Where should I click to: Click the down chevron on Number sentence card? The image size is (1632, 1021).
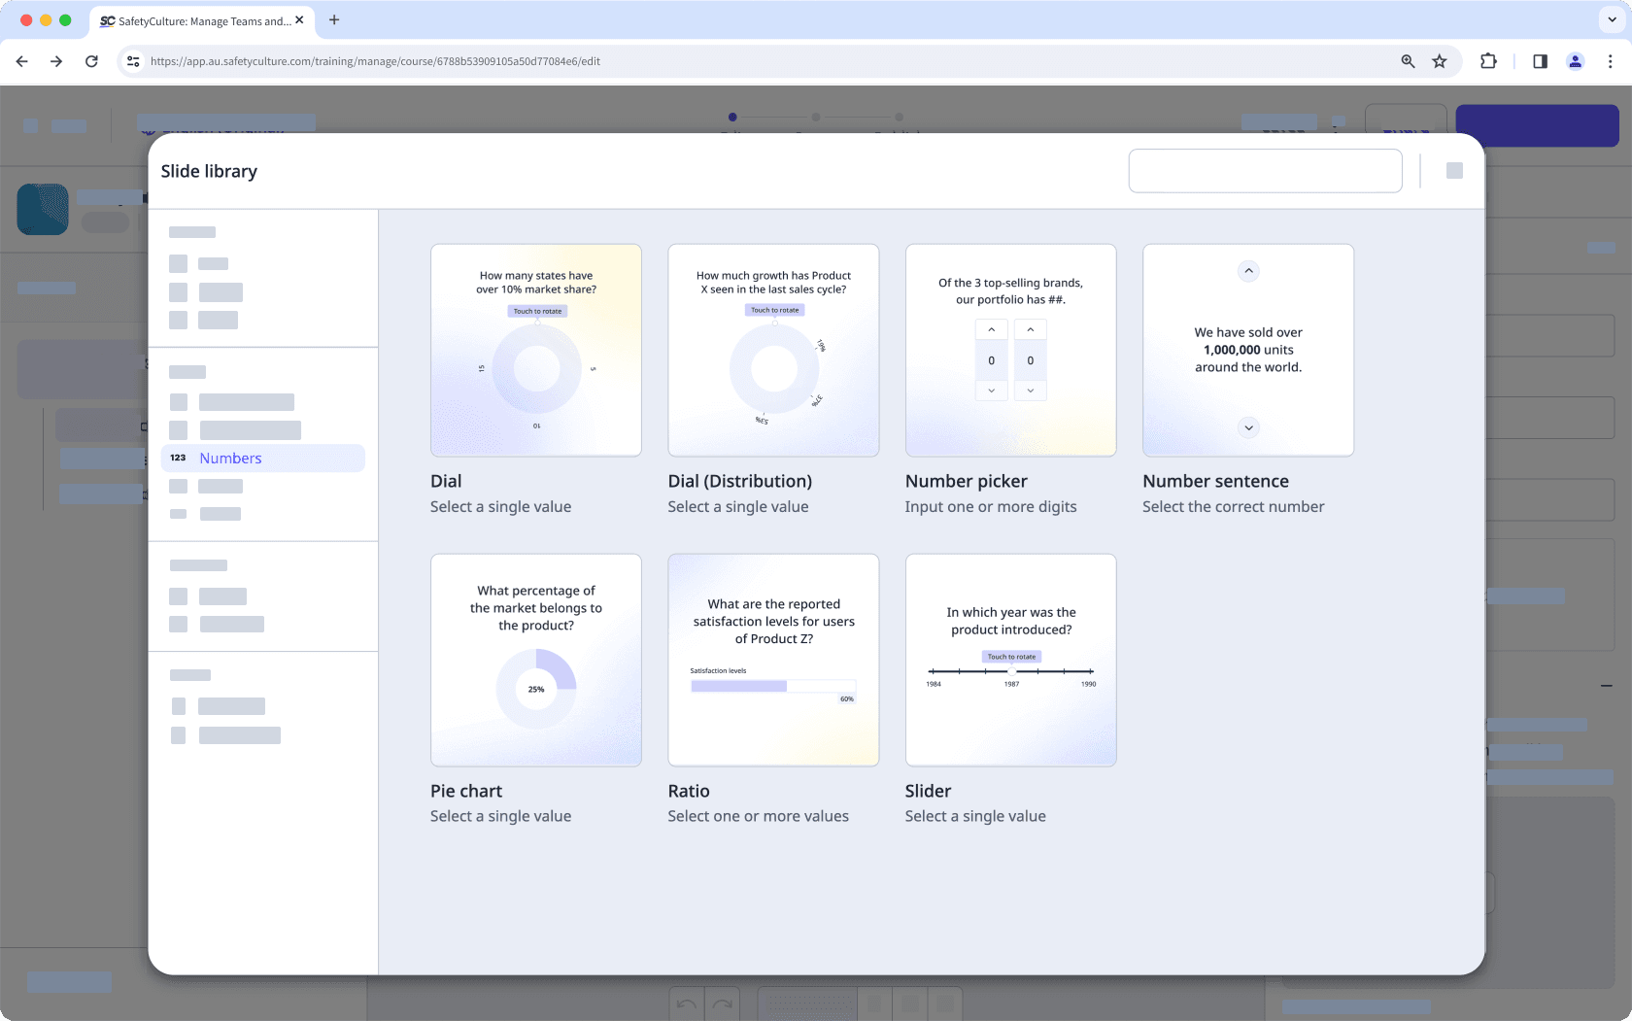[1248, 426]
